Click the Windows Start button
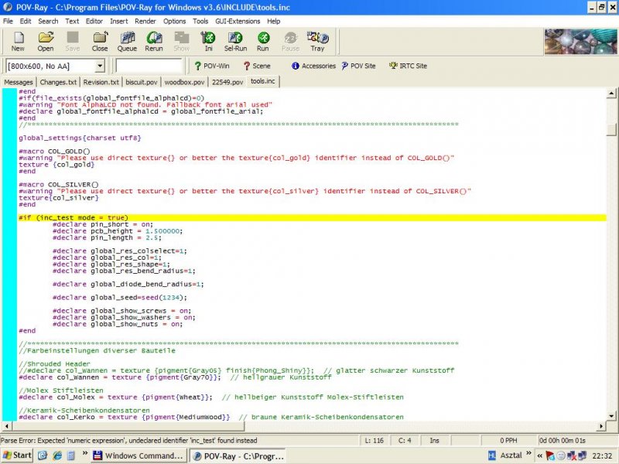The width and height of the screenshot is (619, 464). [x=17, y=455]
